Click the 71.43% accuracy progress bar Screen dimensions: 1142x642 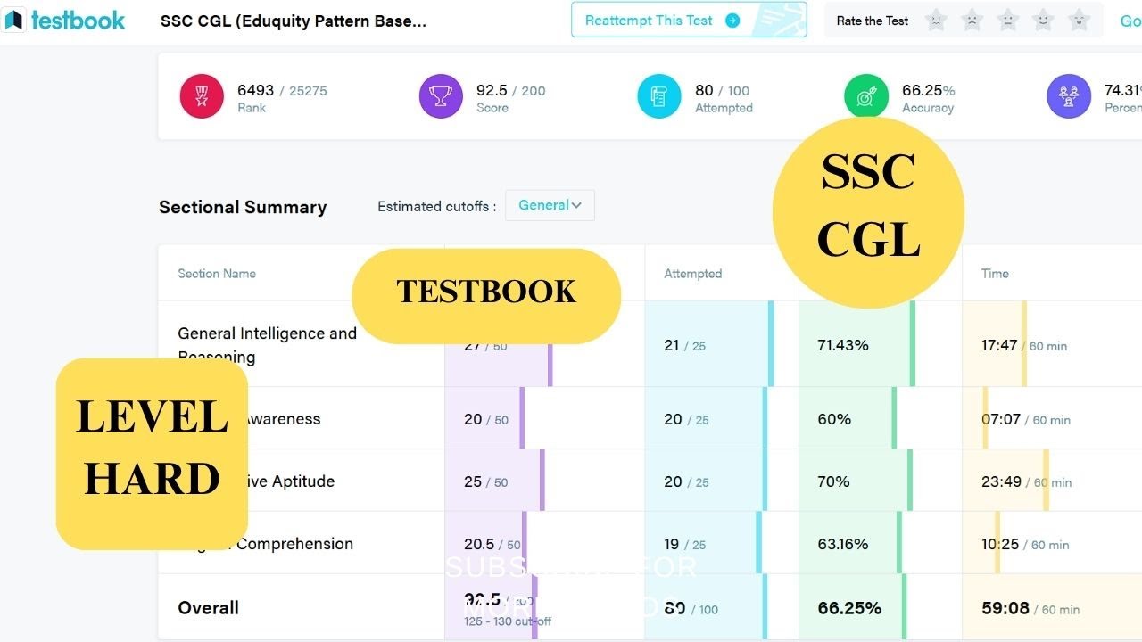[912, 344]
